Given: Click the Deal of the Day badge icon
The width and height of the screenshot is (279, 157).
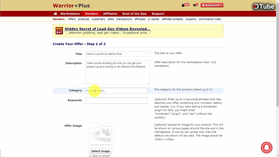Looking at the screenshot, I should coord(59,31).
